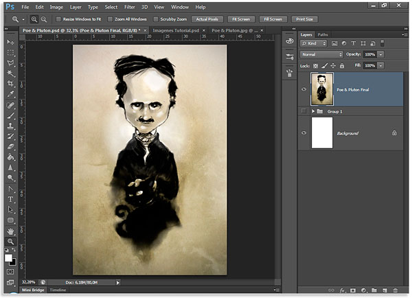Open the Zoom tool preset picker
Screen dimensions: 412x300
[23, 19]
